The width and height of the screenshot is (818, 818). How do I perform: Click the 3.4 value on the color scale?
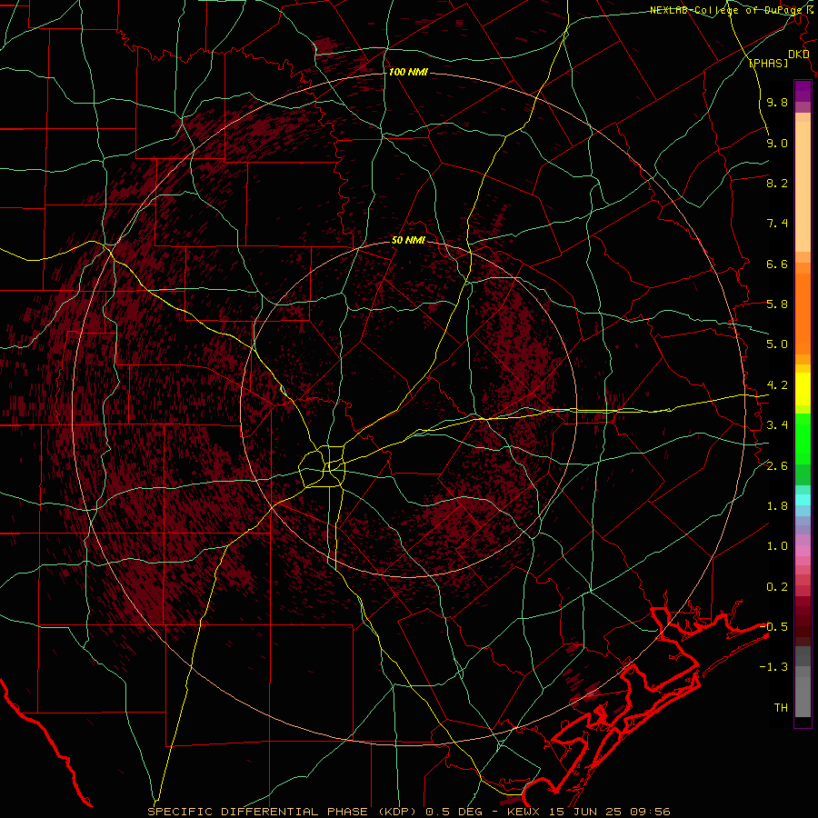pos(777,425)
